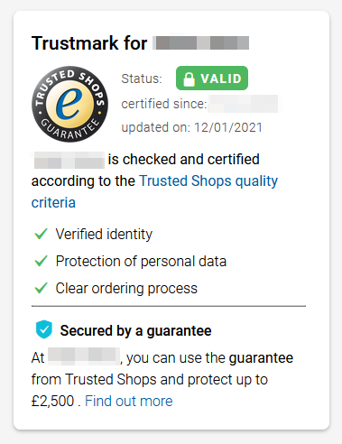Click the bold guarantee word in paragraph

pyautogui.click(x=261, y=358)
